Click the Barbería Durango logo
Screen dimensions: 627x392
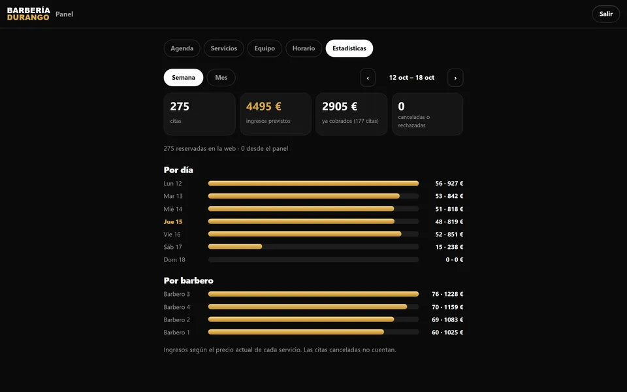point(28,14)
